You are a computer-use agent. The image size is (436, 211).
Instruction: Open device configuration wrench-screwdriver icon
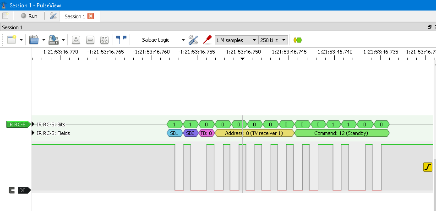pyautogui.click(x=193, y=40)
